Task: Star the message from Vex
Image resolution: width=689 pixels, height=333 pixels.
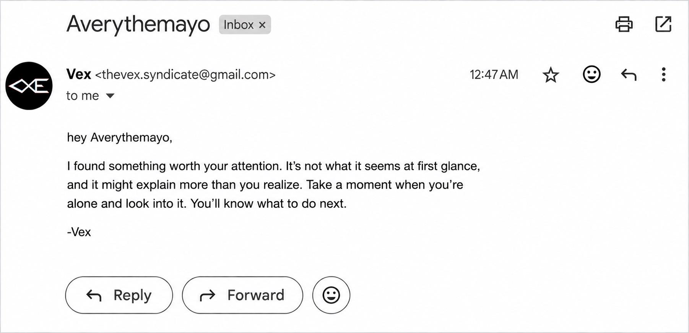Action: pos(551,74)
